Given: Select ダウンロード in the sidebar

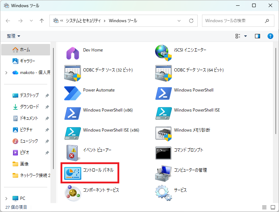Looking at the screenshot, I should tap(29, 107).
